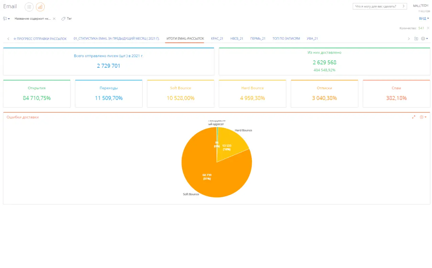Screen dimensions: 432x268
Task: Expand the ВИД dropdown menu
Action: [x=424, y=19]
